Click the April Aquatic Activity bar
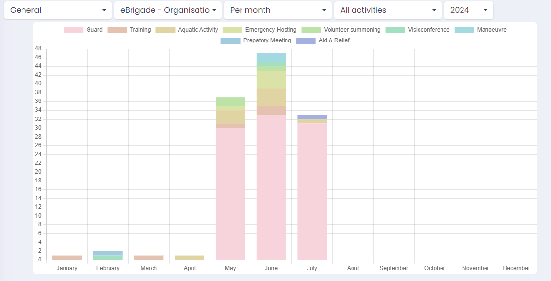 coord(189,258)
